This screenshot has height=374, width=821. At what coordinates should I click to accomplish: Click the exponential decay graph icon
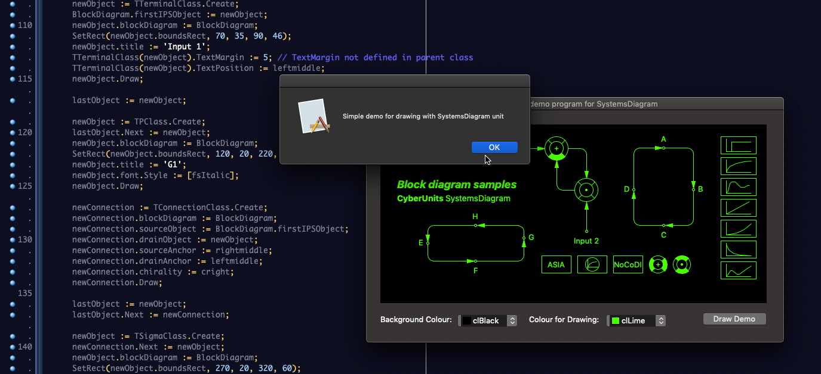[739, 250]
